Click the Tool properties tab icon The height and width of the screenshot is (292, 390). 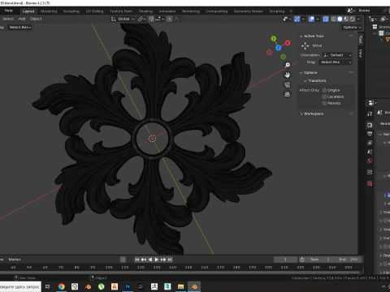pos(370,114)
